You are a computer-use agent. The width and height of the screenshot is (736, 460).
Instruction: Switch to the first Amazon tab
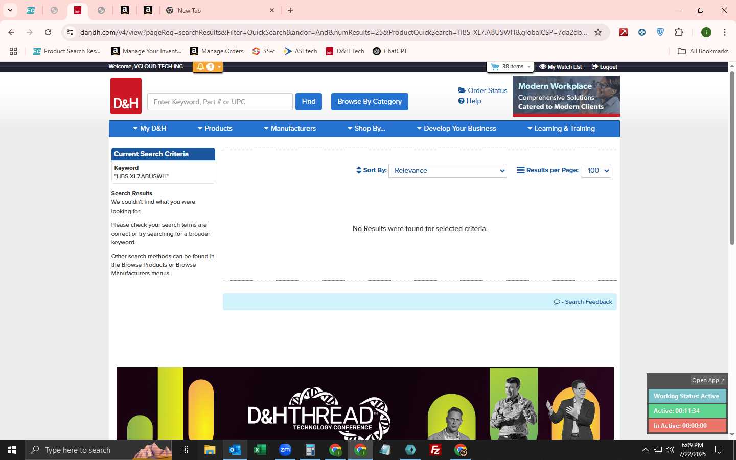(125, 10)
